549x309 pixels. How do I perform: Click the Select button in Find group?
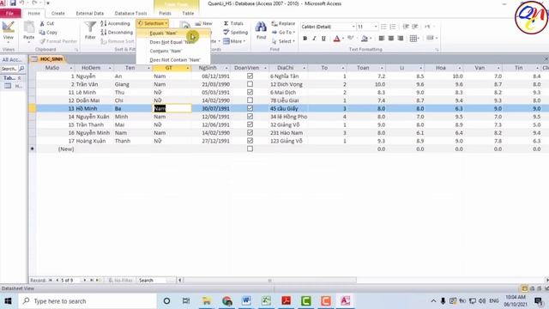point(283,41)
